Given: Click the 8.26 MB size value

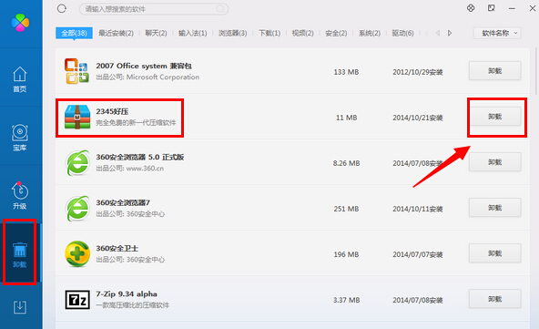Looking at the screenshot, I should pos(346,163).
